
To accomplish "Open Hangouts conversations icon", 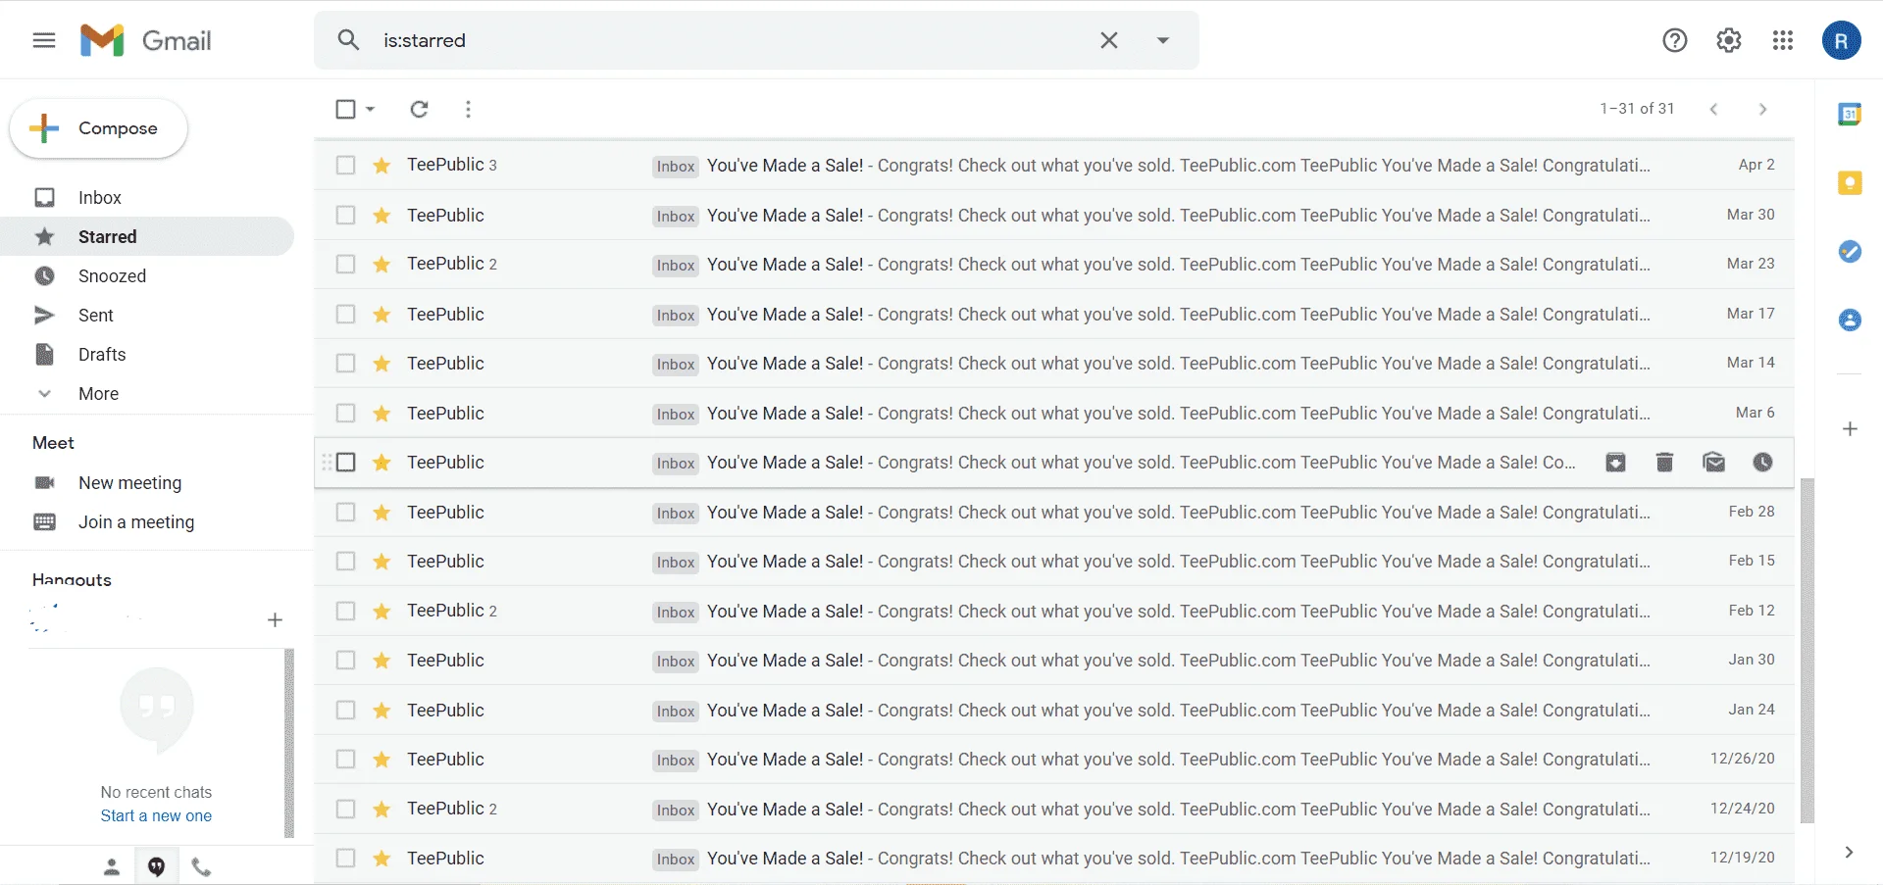I will tap(157, 867).
